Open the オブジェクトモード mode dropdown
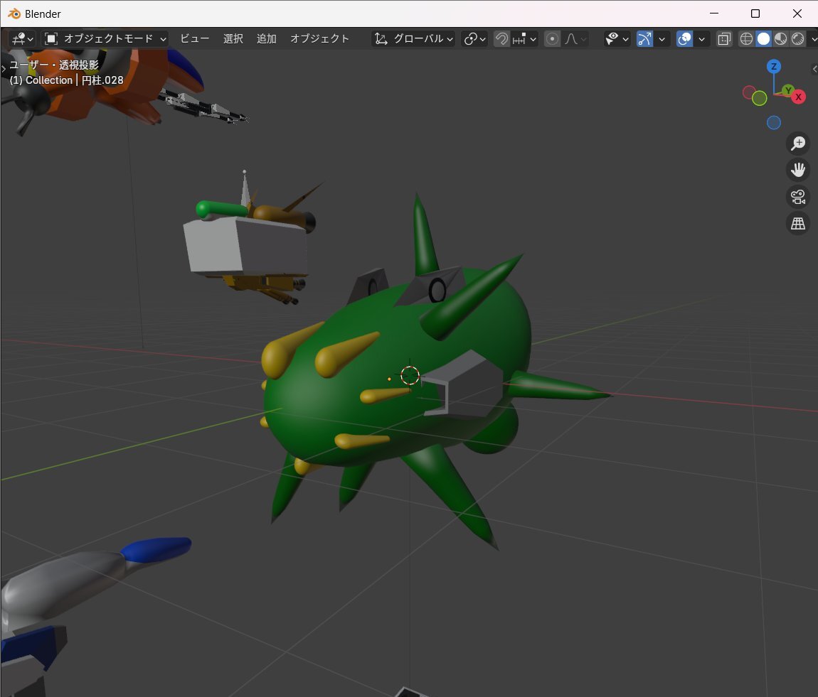 [105, 38]
